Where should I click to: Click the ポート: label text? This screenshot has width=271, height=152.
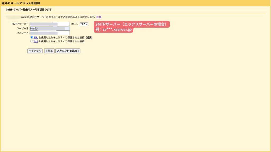click(75, 24)
